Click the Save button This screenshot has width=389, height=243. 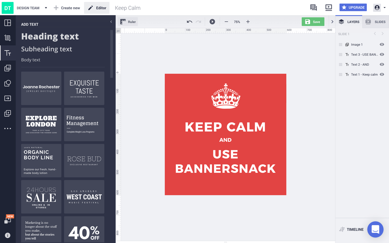point(313,22)
